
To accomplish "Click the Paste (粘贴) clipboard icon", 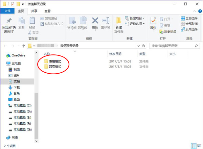I will [32, 21].
